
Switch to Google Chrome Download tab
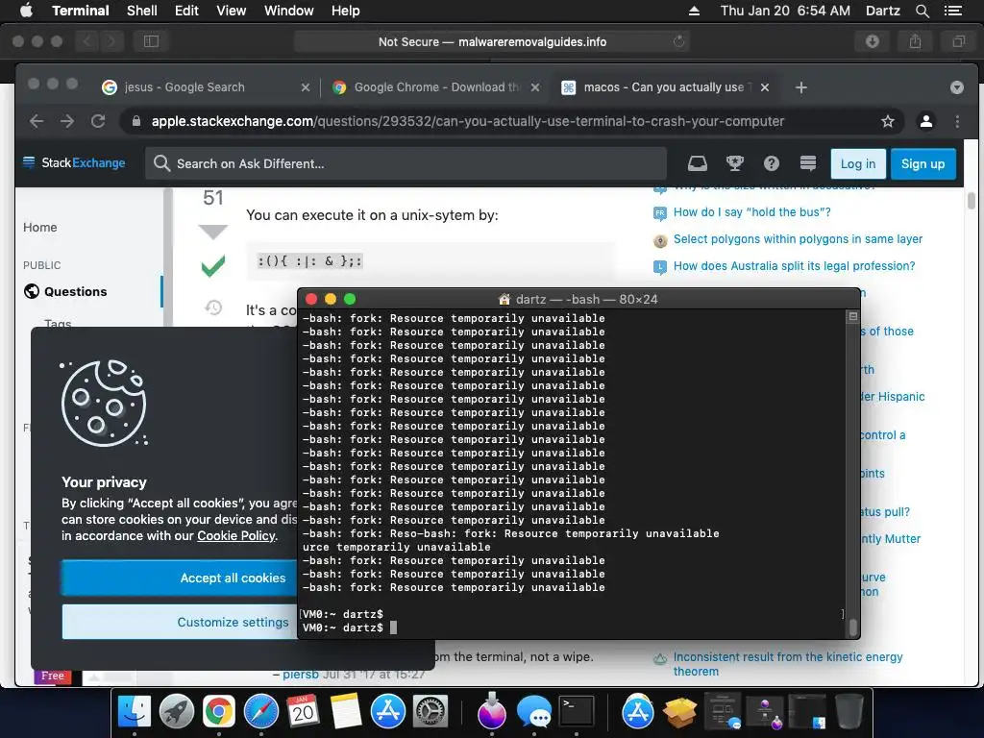tap(437, 87)
